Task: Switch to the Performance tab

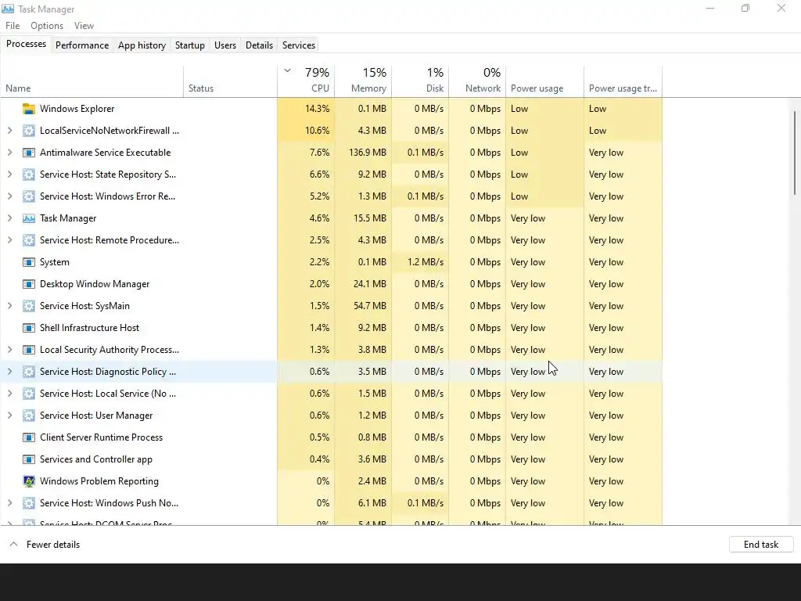Action: (82, 45)
